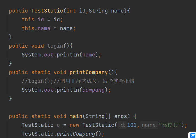Click the TestStatic constructor name
Screen dimensions: 196x138
pyautogui.click(x=47, y=11)
